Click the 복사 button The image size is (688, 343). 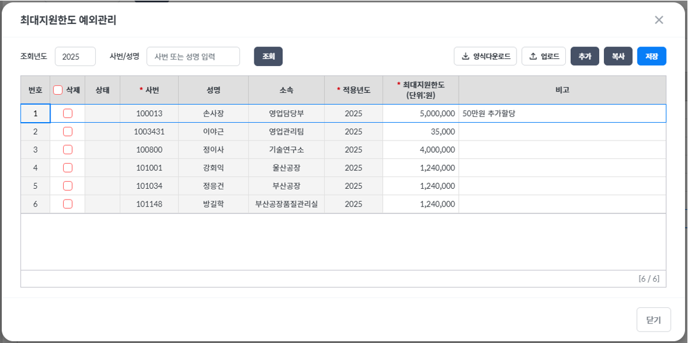[x=618, y=56]
